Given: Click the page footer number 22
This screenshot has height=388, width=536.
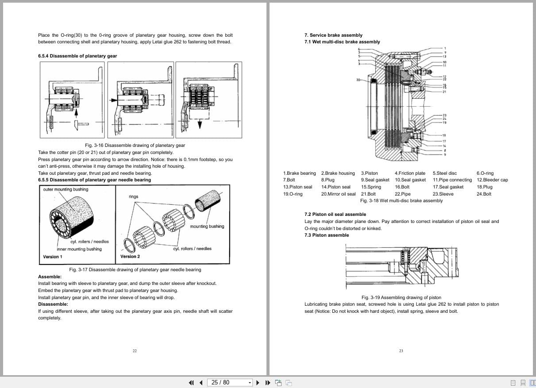Looking at the screenshot, I should click(x=135, y=350).
